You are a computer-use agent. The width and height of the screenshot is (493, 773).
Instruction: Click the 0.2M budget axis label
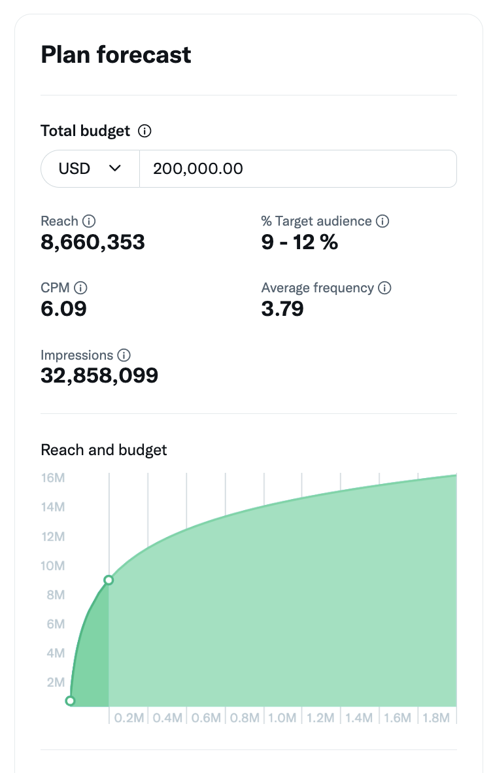point(129,718)
